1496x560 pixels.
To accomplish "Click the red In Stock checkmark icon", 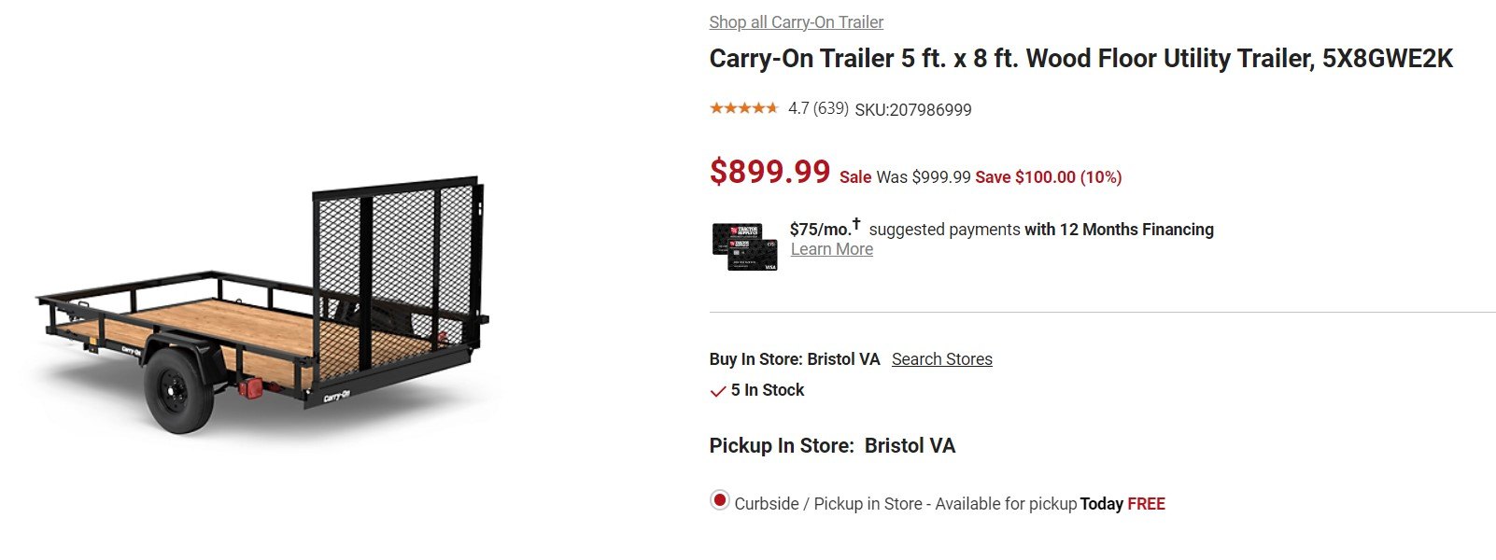I will [717, 391].
